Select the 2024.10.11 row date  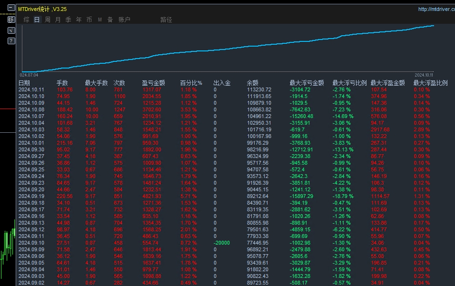31,89
